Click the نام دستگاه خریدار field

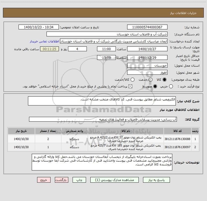click(107, 34)
